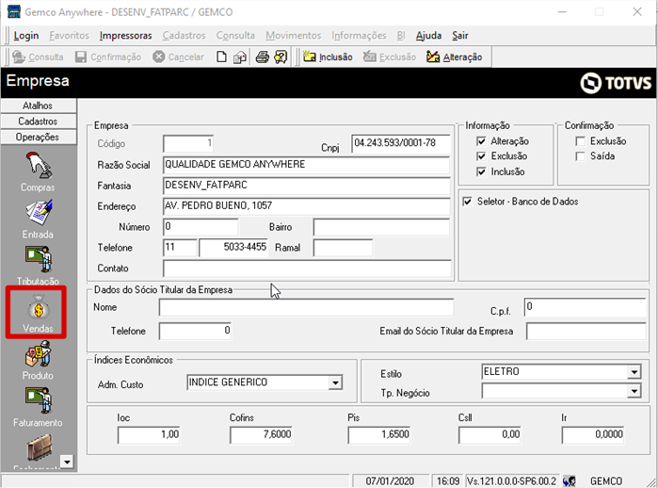Open the Consulta menu in menu bar
The image size is (658, 488).
click(235, 36)
